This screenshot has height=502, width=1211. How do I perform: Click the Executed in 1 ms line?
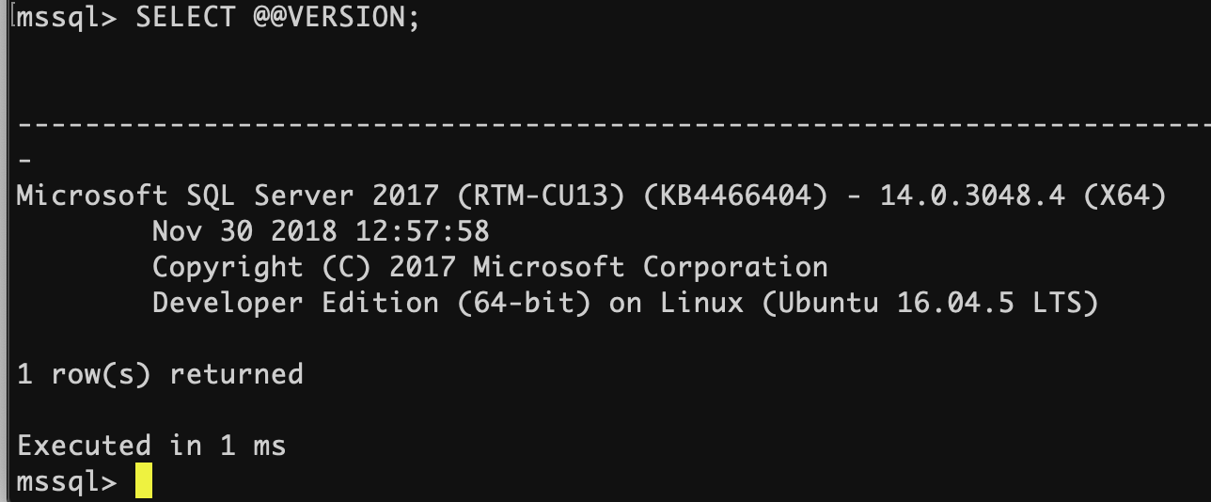click(x=151, y=445)
